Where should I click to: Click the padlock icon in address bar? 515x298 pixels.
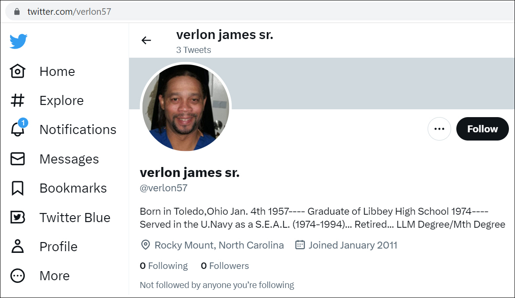[17, 12]
